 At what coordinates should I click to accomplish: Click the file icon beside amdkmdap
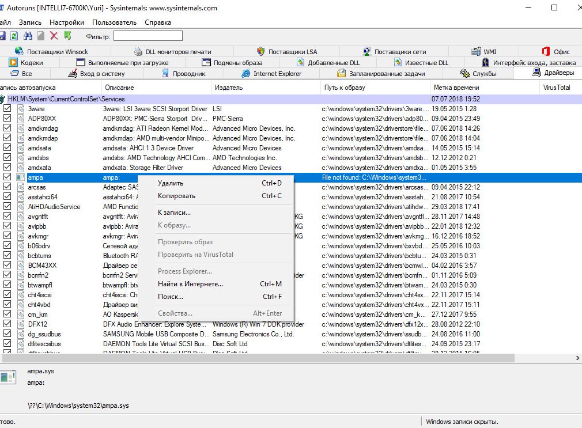tap(21, 138)
